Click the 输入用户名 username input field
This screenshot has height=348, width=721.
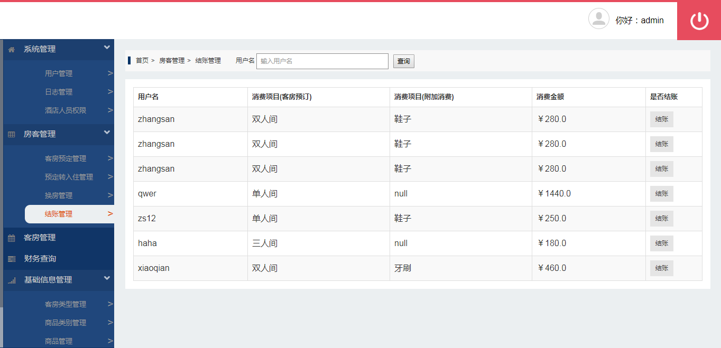point(322,61)
